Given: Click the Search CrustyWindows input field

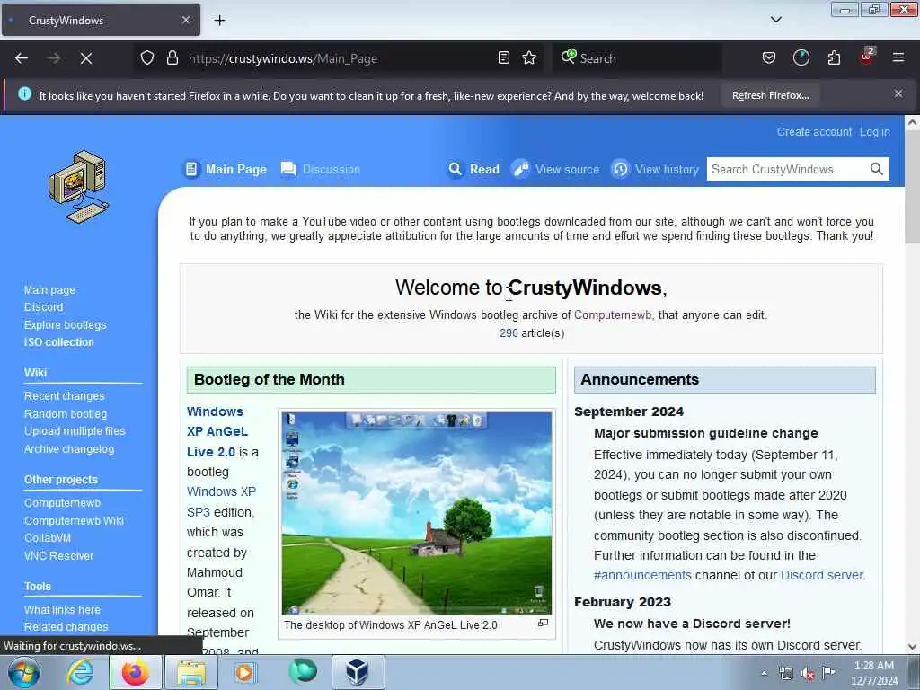Looking at the screenshot, I should pos(787,169).
